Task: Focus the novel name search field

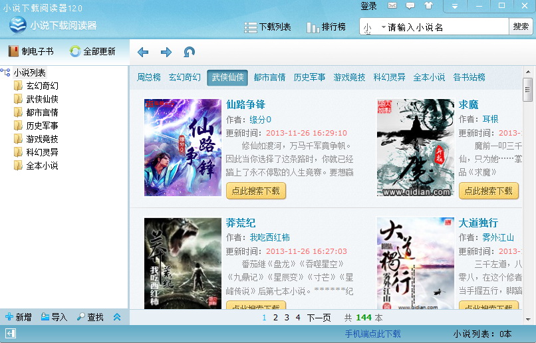Action: tap(447, 27)
